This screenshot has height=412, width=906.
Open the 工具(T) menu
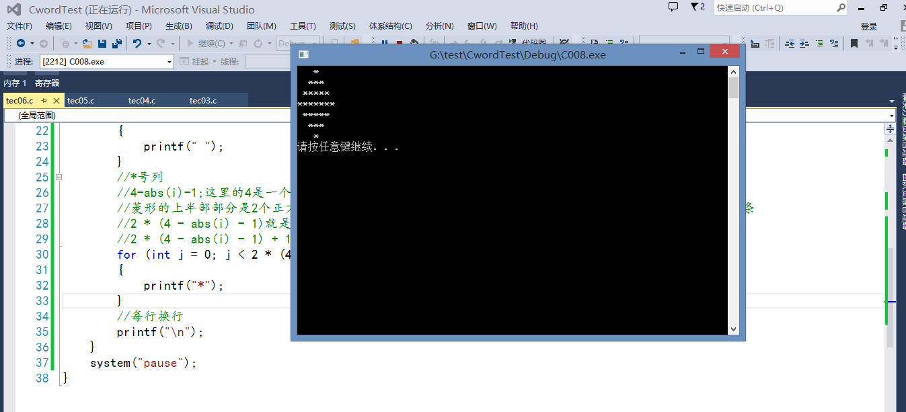click(303, 26)
